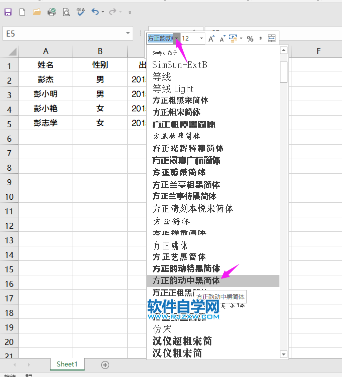
Task: Click the quick print icon
Action: (52, 12)
